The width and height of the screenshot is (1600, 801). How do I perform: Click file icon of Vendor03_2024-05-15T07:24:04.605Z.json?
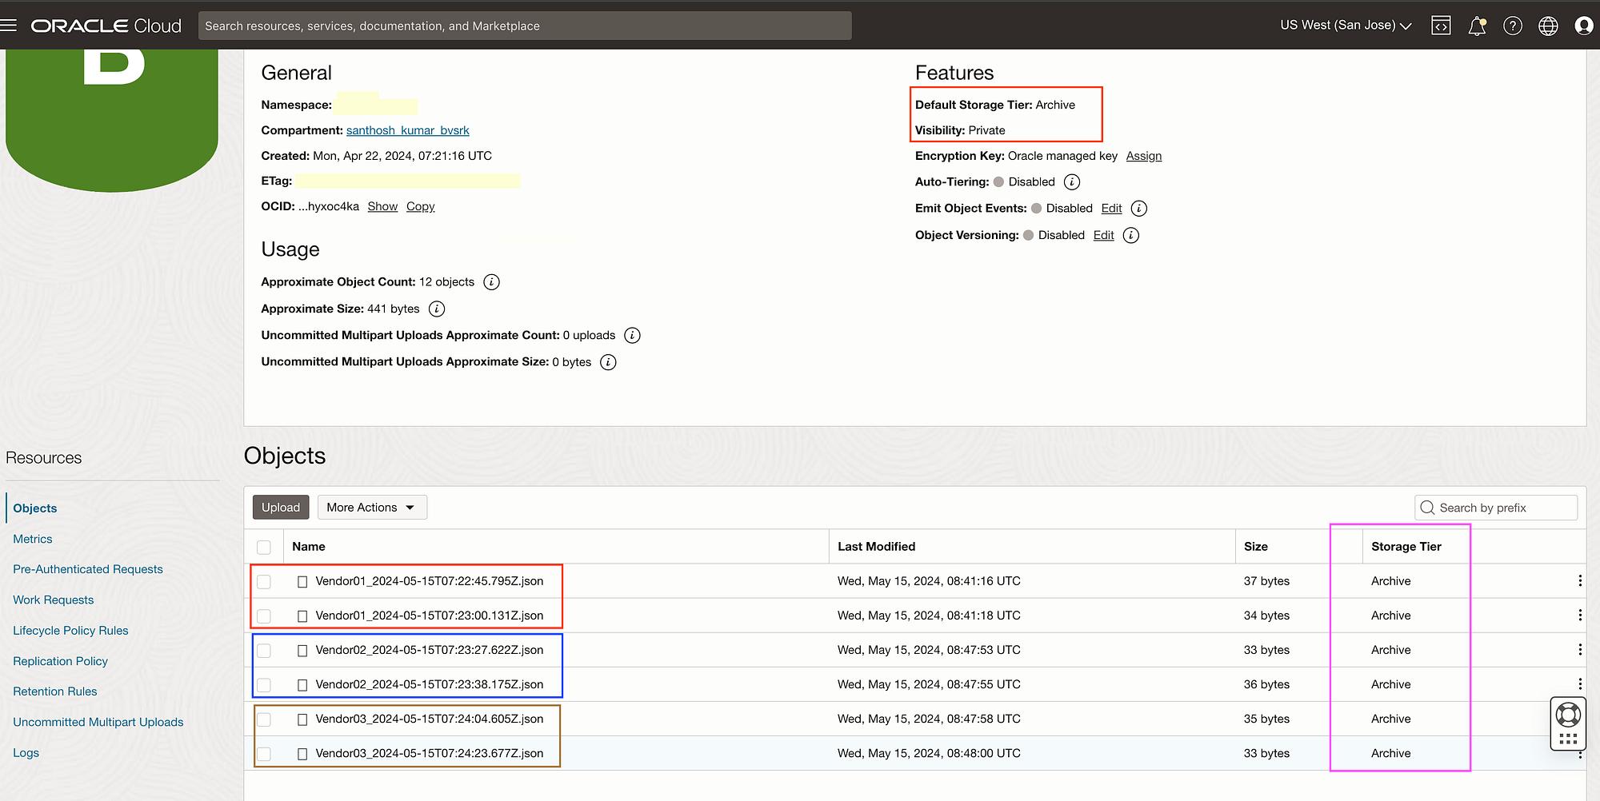coord(302,719)
